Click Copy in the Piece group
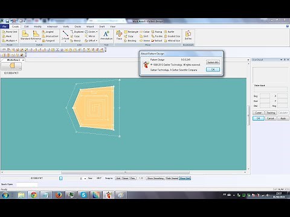 129,36
